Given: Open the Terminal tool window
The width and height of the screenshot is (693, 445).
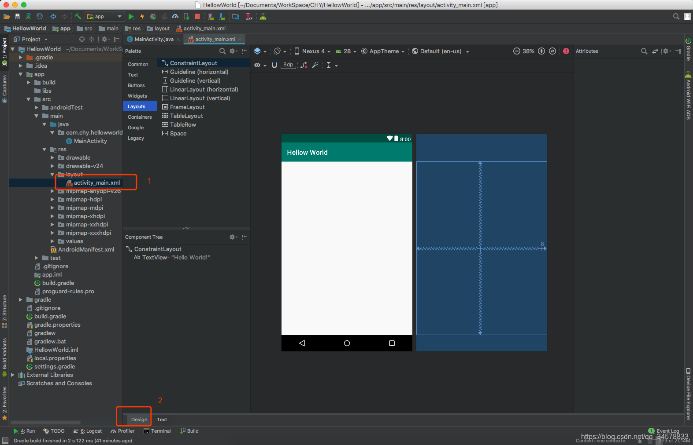Looking at the screenshot, I should pyautogui.click(x=157, y=431).
